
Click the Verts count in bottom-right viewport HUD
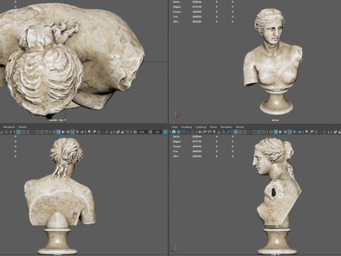[x=197, y=137]
